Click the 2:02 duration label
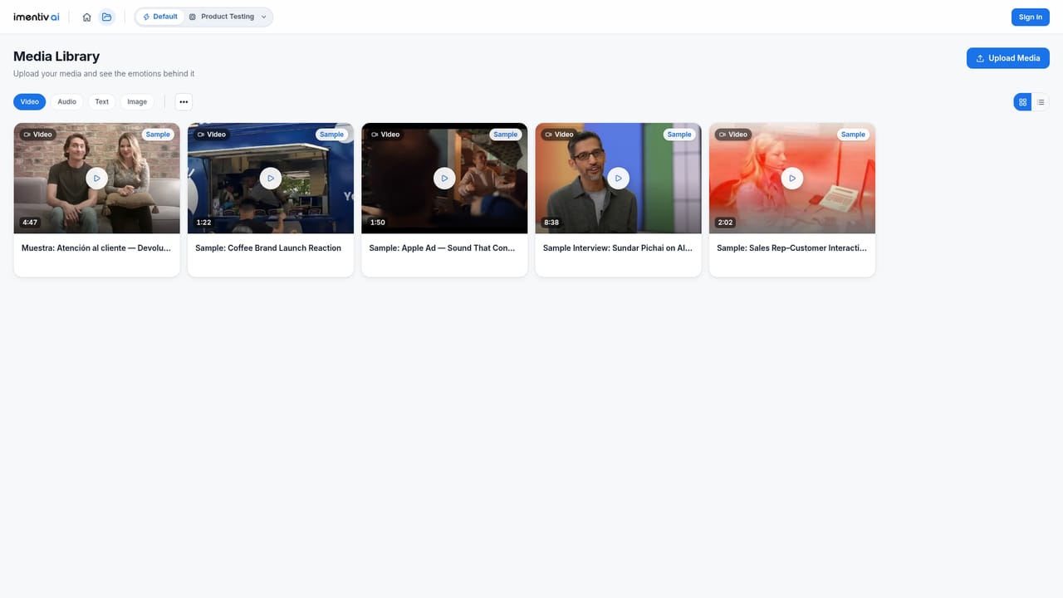The width and height of the screenshot is (1063, 598). point(726,223)
